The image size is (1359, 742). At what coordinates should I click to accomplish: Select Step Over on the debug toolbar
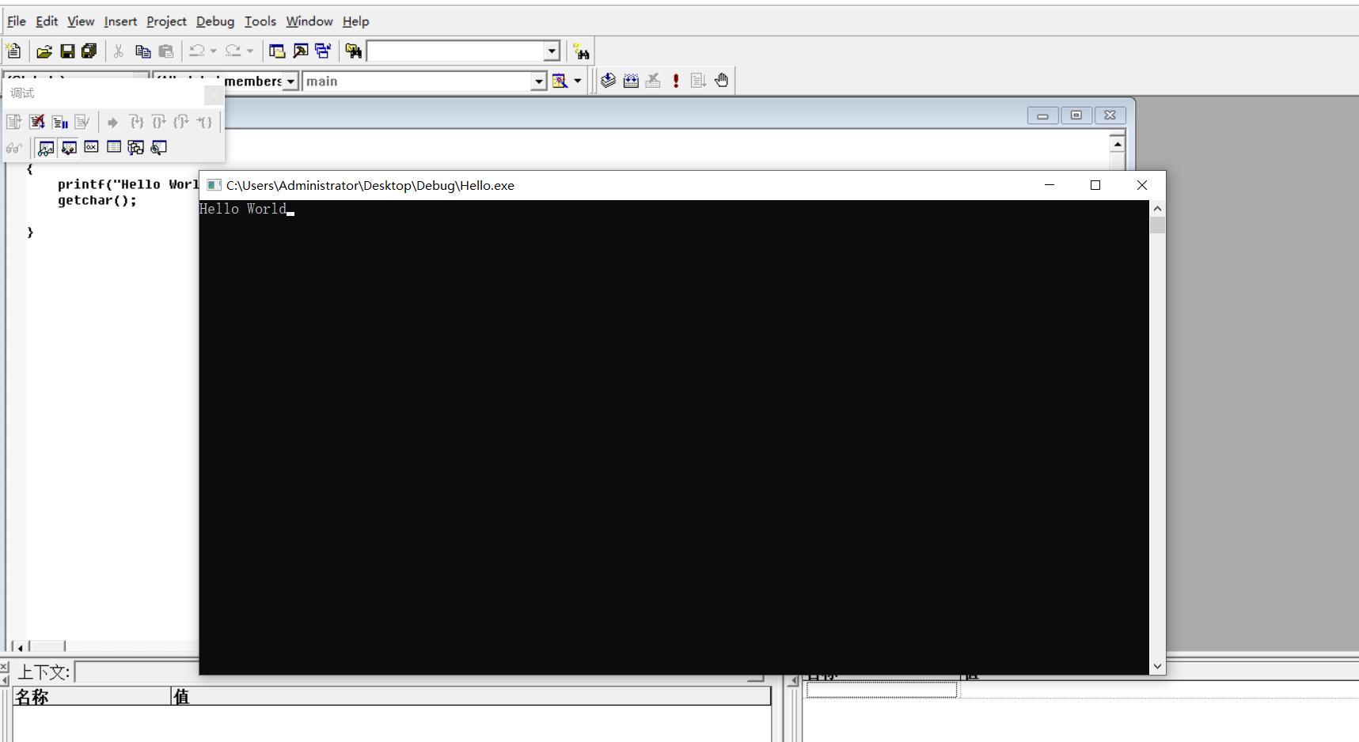tap(158, 122)
